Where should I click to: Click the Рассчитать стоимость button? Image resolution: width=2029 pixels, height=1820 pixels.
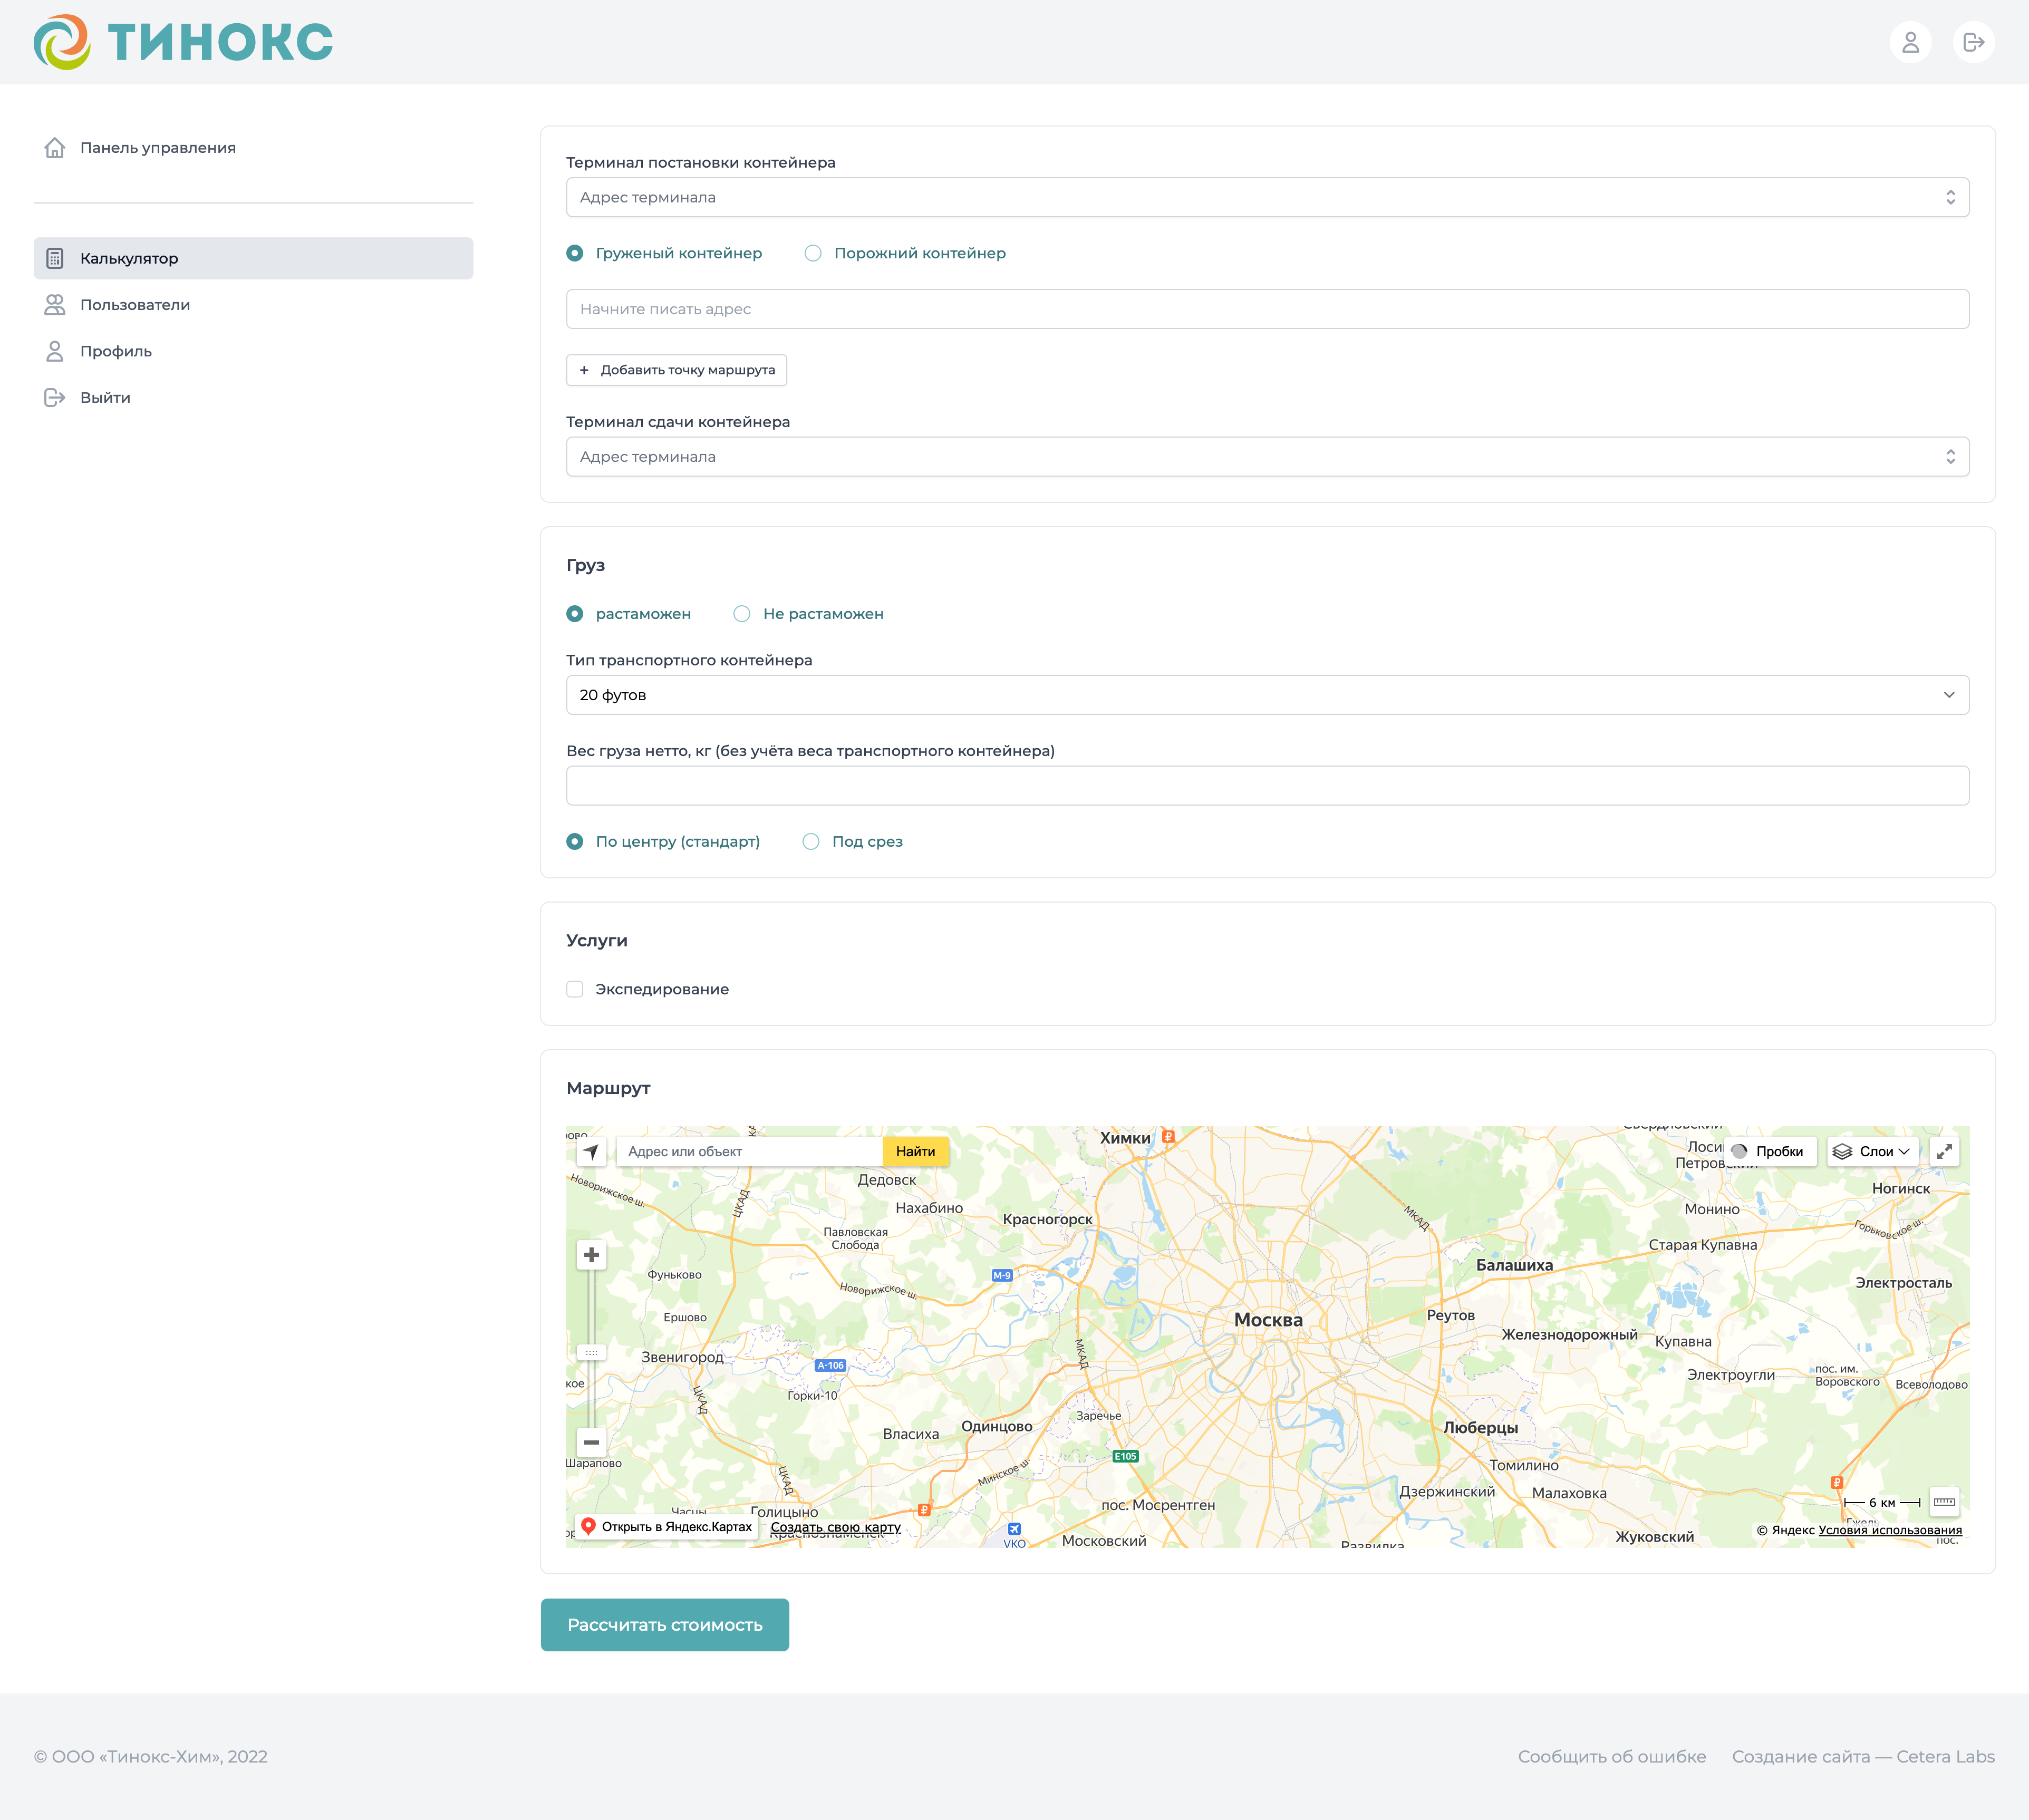(664, 1625)
